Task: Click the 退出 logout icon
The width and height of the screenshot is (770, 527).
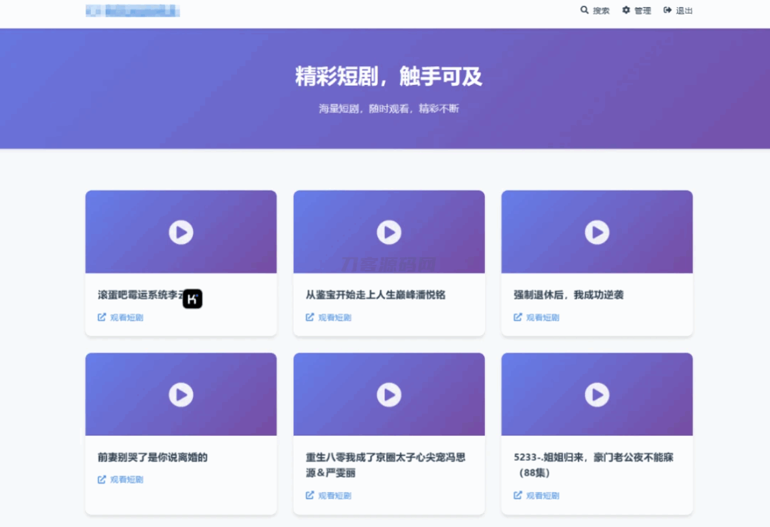Action: tap(667, 10)
